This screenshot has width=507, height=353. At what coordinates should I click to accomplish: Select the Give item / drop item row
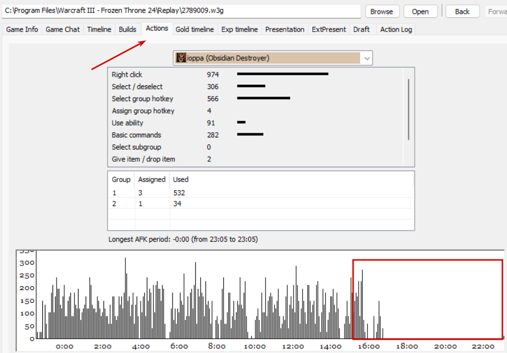click(255, 159)
